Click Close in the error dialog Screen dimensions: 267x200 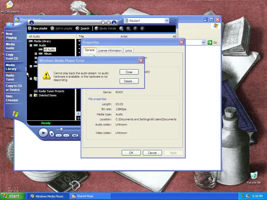(x=129, y=72)
